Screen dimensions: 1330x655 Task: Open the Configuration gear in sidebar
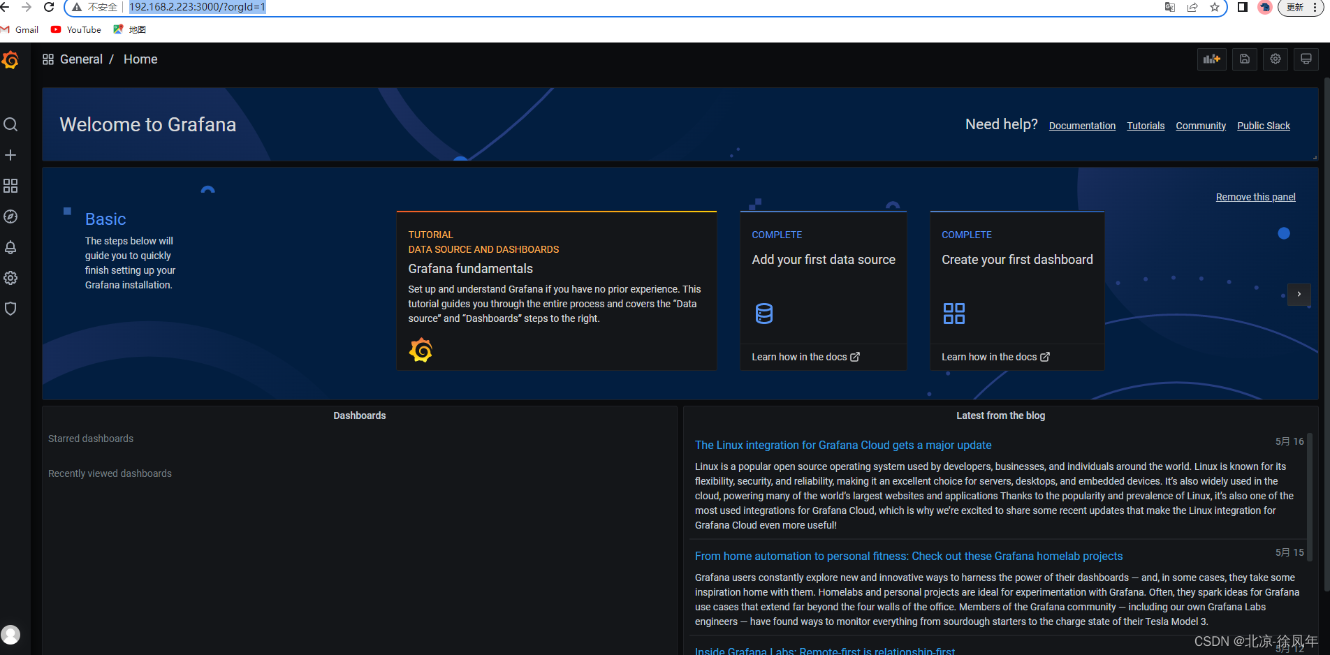[10, 278]
